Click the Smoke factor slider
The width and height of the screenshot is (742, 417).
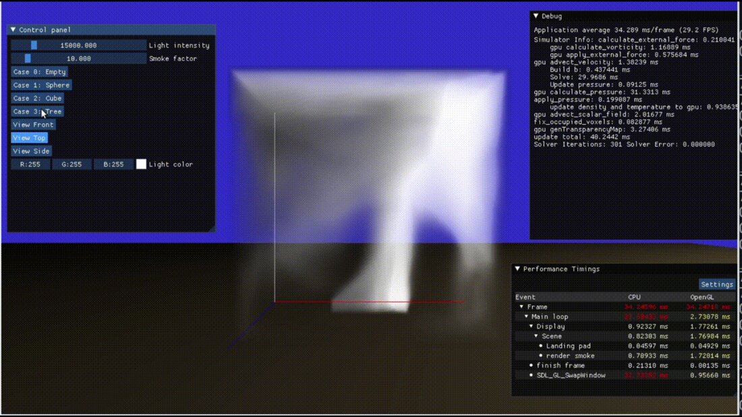pos(78,59)
